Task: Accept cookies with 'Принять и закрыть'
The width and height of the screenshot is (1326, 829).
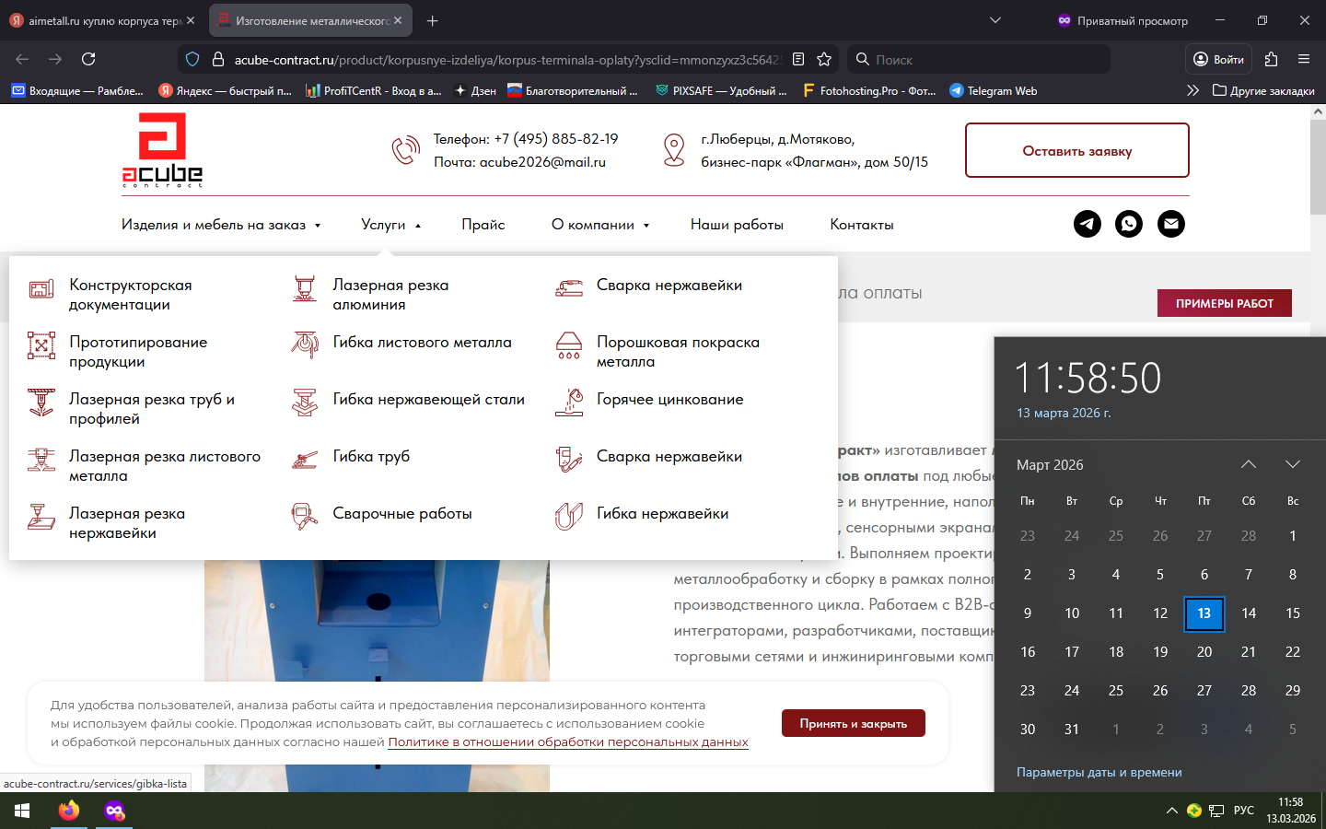Action: 853,723
